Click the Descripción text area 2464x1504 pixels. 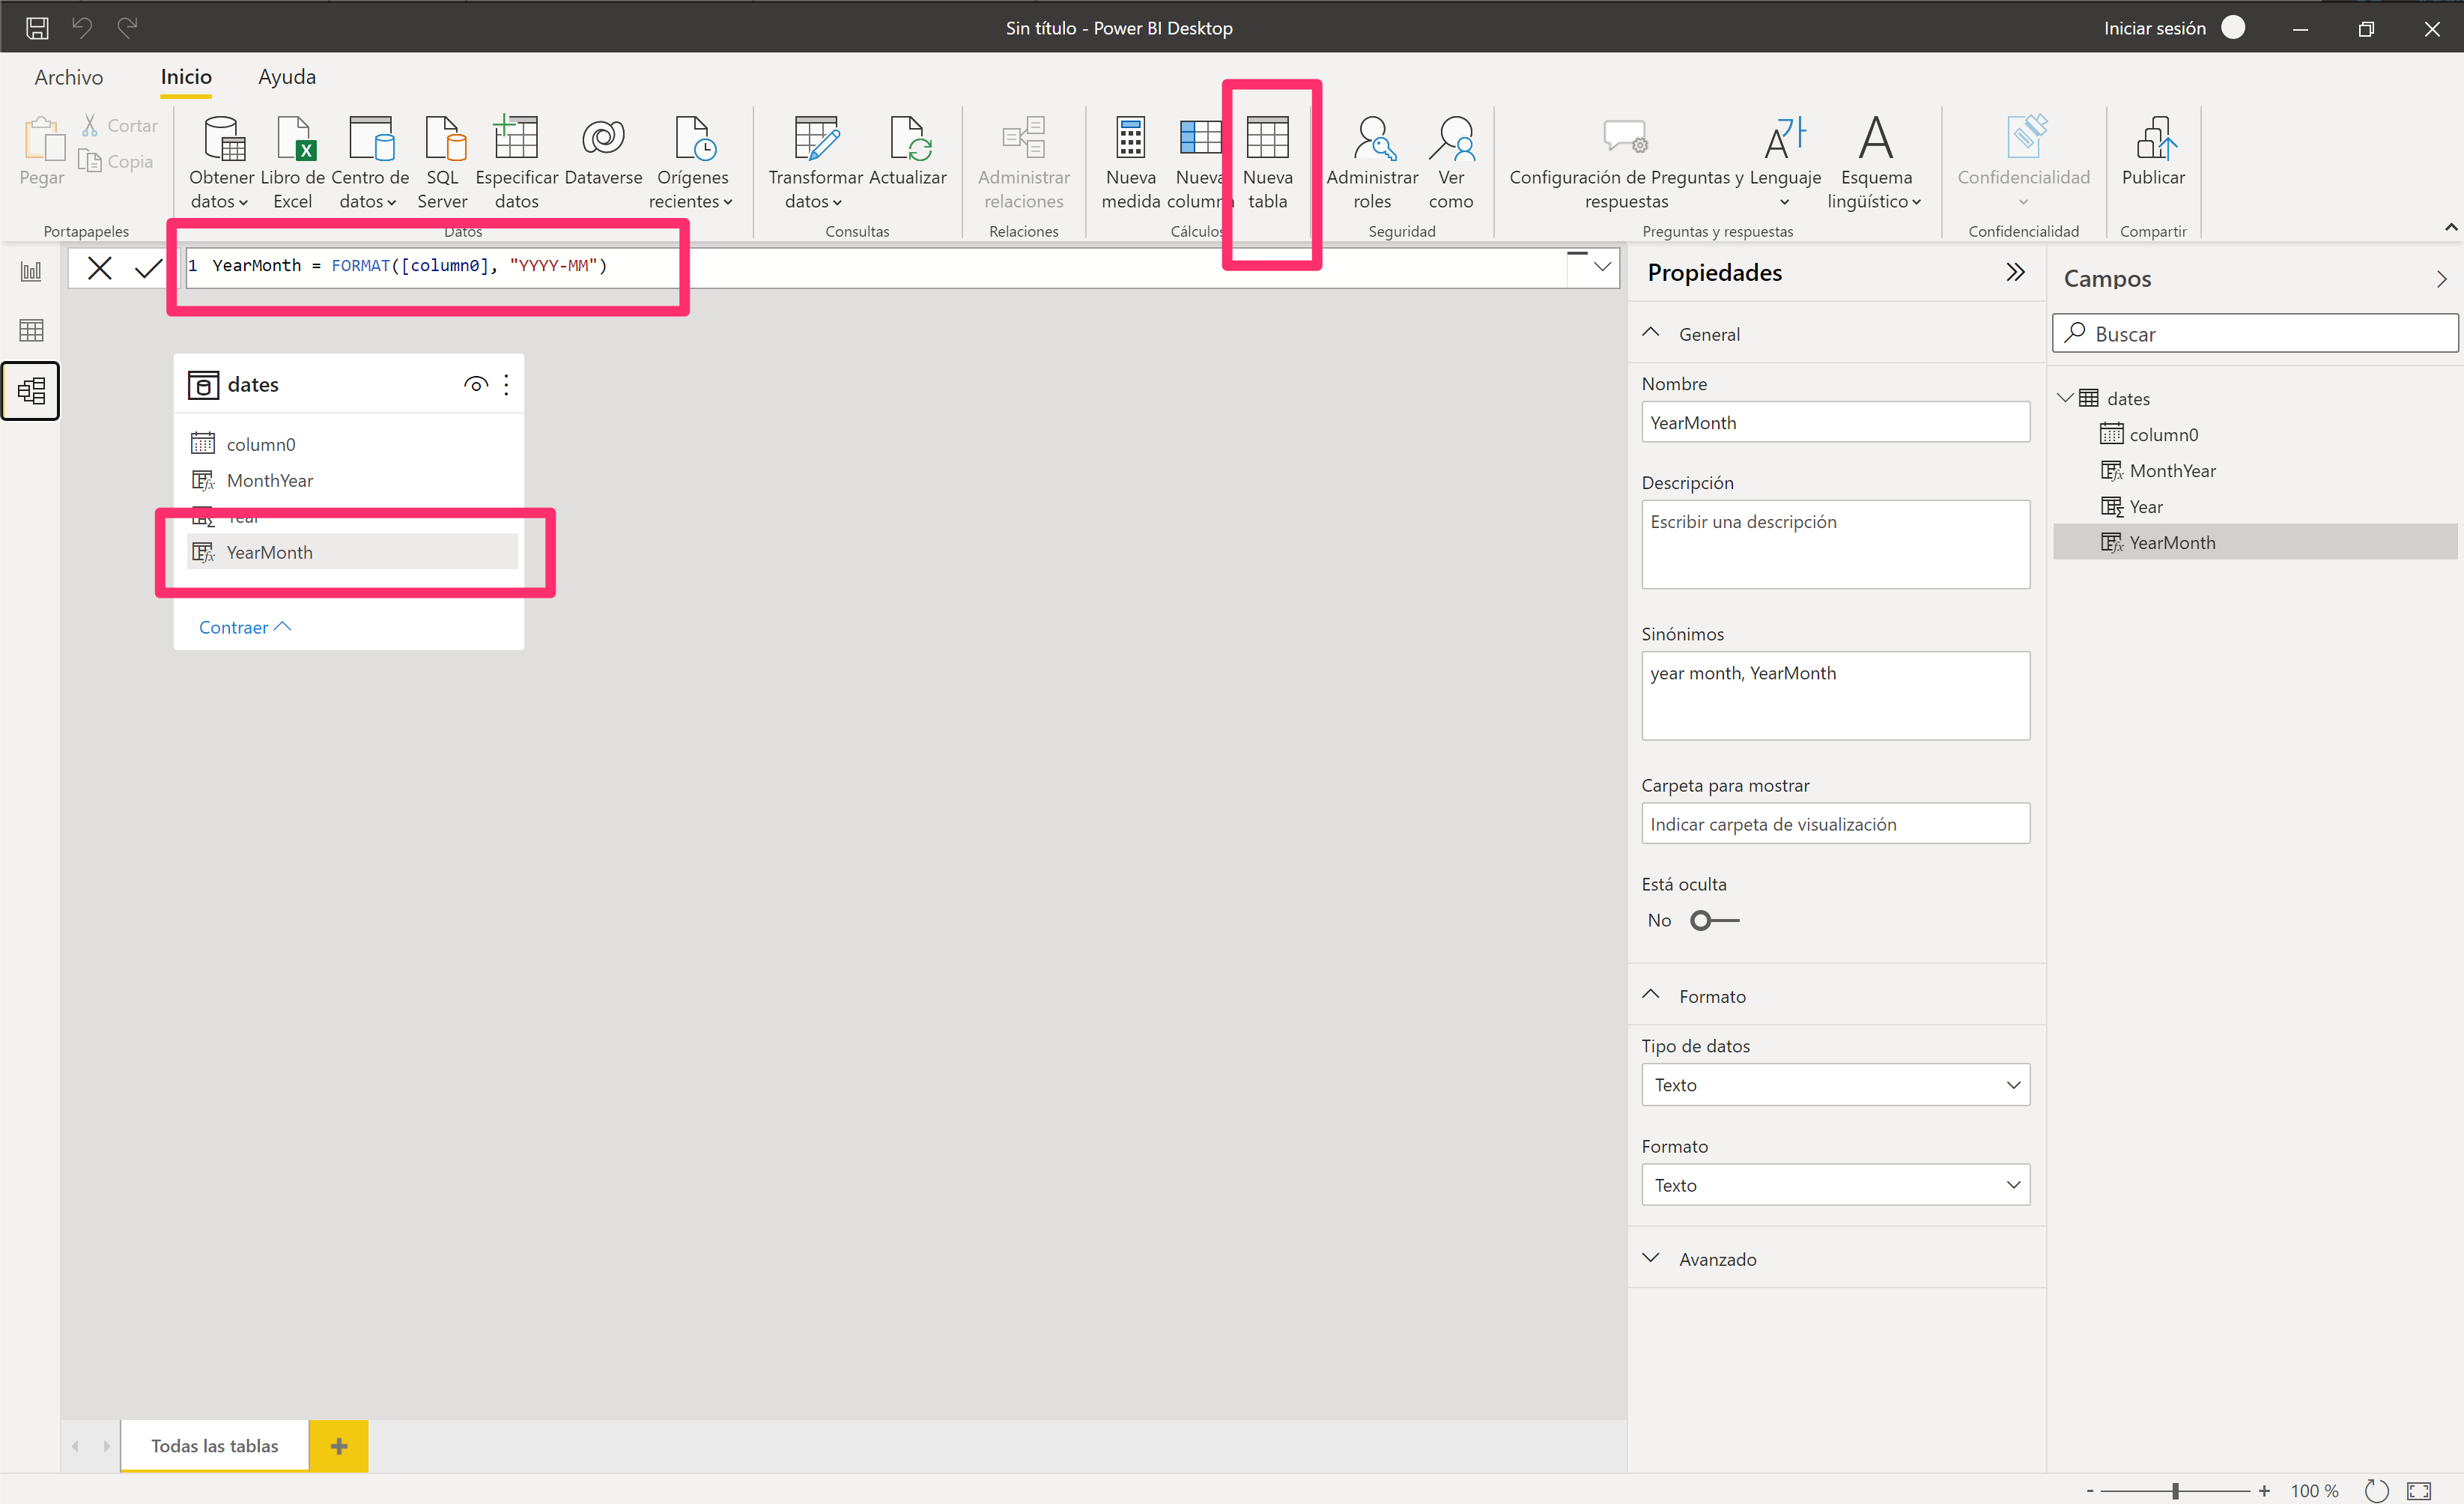pos(1835,544)
